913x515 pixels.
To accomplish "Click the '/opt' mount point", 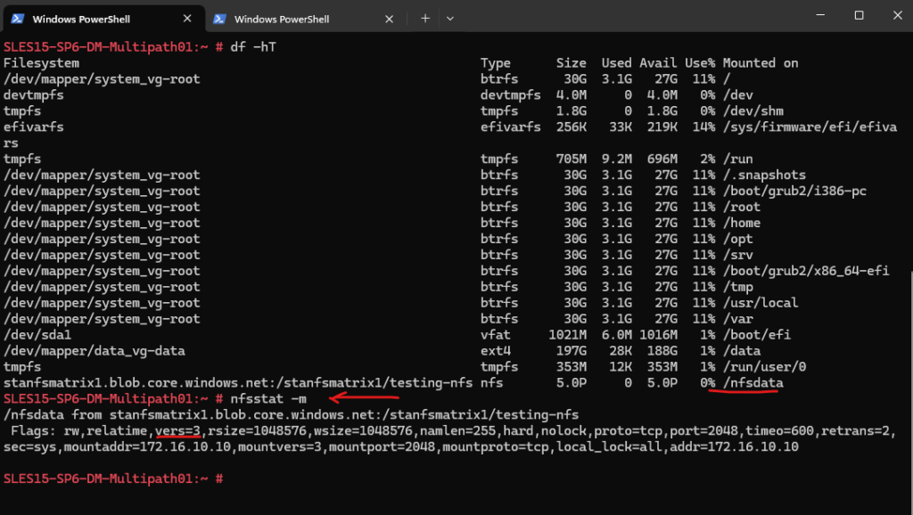I will pos(737,239).
